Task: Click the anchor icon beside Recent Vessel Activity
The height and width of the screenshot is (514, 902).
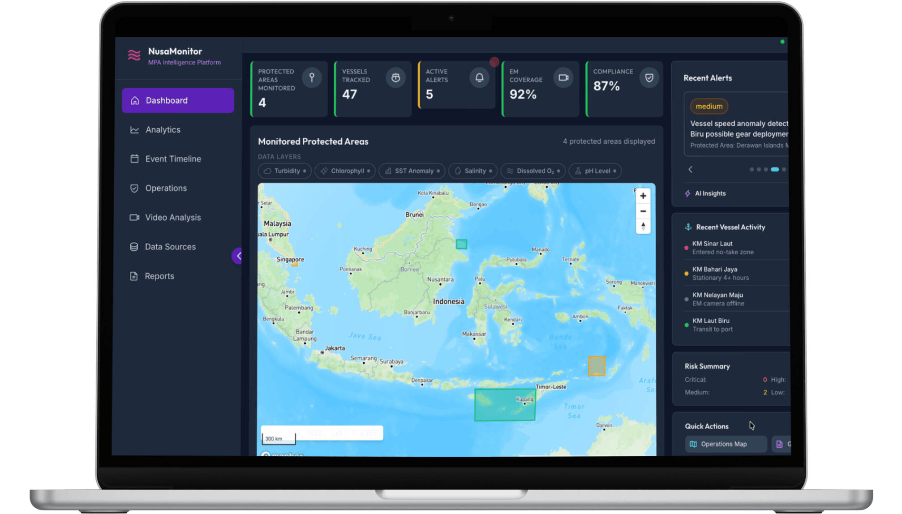Action: pyautogui.click(x=687, y=227)
